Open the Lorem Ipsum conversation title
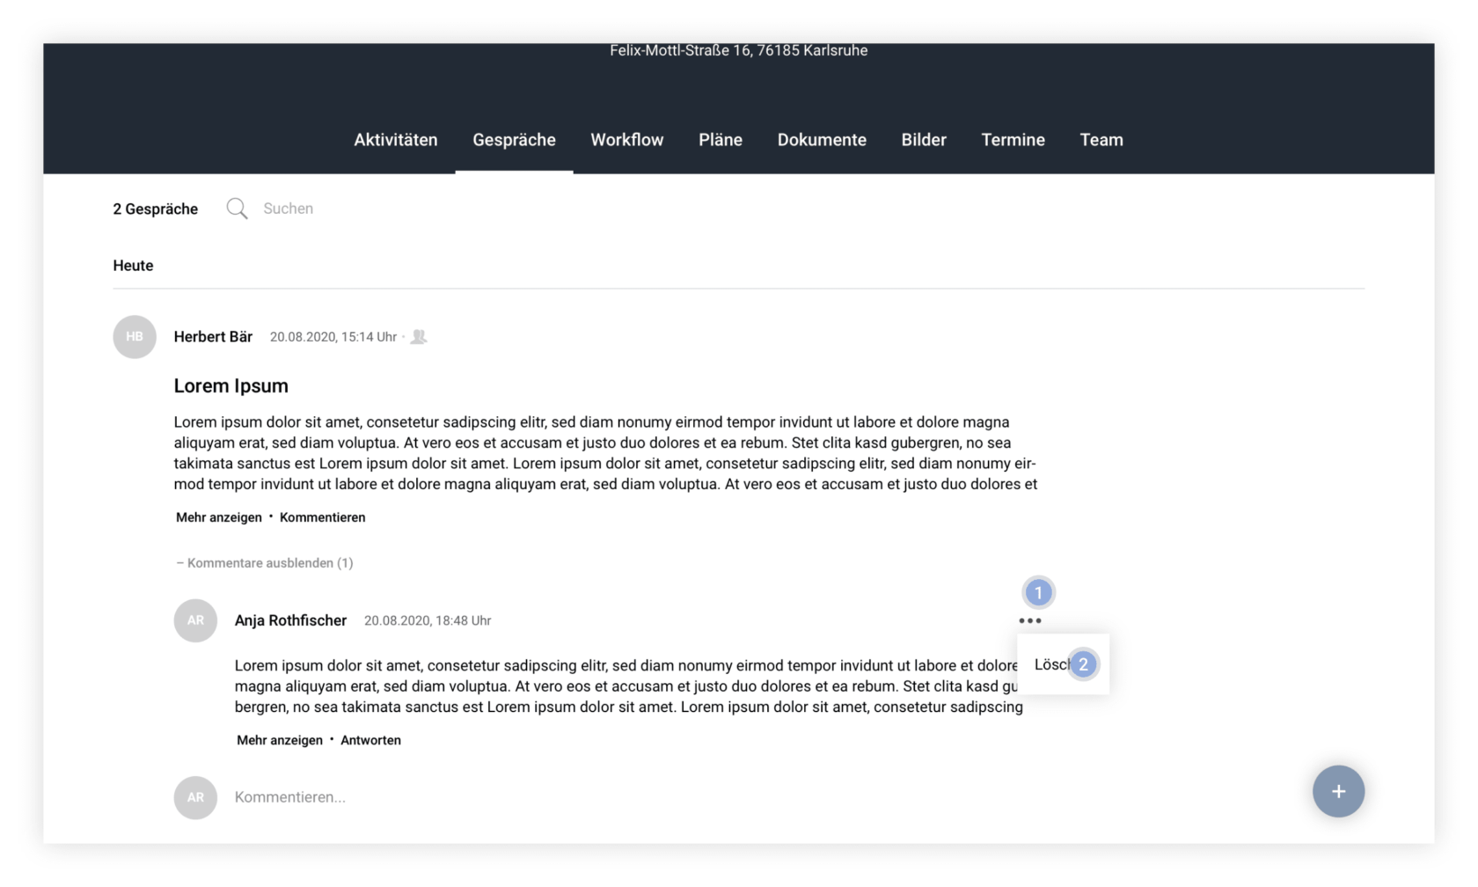Image resolution: width=1478 pixels, height=887 pixels. [230, 385]
